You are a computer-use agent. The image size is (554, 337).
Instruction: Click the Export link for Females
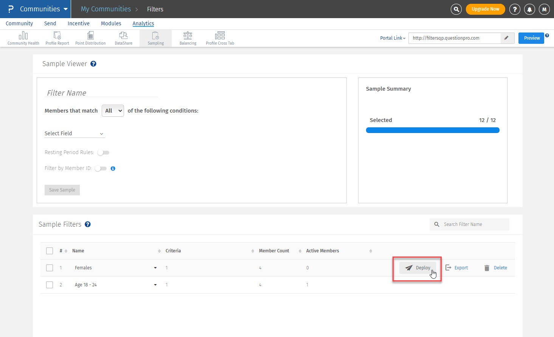(457, 268)
